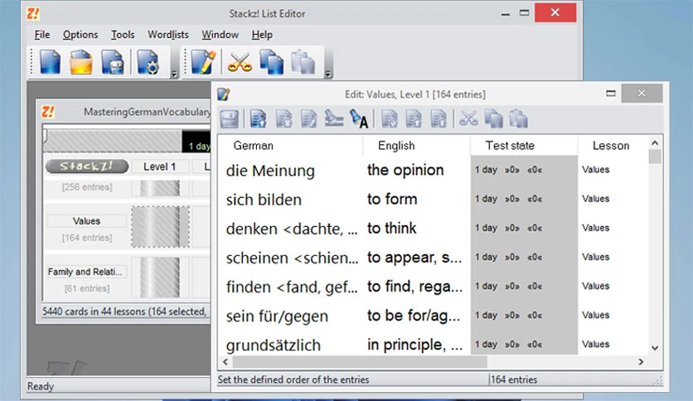Click the blue Copy icon in main toolbar
Viewport: 693px width, 401px height.
point(271,62)
